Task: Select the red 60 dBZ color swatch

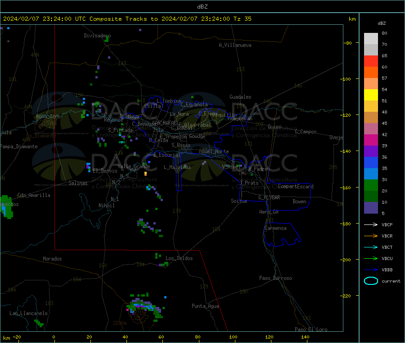Action: [x=371, y=61]
